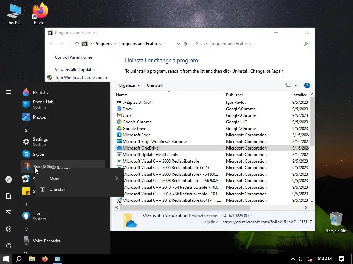Select the This PC desktop icon
353x264 pixels.
pyautogui.click(x=13, y=14)
